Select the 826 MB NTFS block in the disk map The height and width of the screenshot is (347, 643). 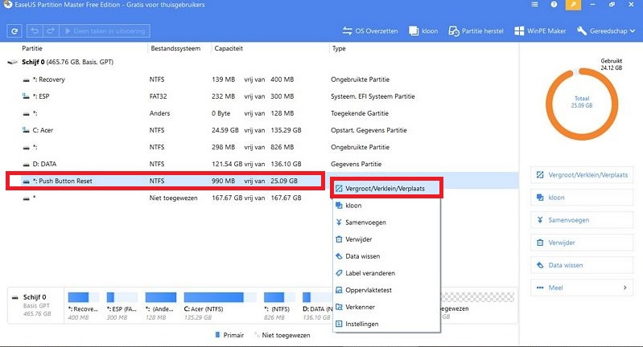point(279,306)
